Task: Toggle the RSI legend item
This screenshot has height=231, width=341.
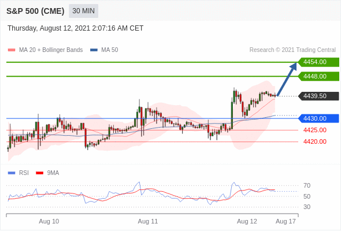Action: click(18, 173)
